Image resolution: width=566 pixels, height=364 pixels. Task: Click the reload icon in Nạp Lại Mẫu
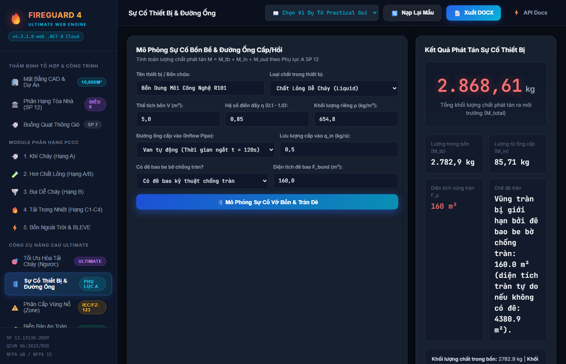pos(395,13)
